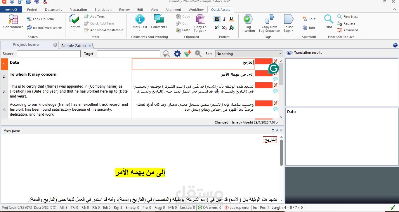Open the Sort dropdown 'No sorting'
Viewport: 399px width, 212px height.
point(249,54)
